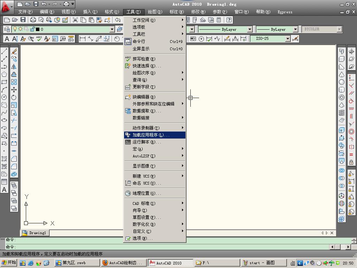Select the Erase modify tool
The width and height of the screenshot is (357, 268).
(14, 51)
